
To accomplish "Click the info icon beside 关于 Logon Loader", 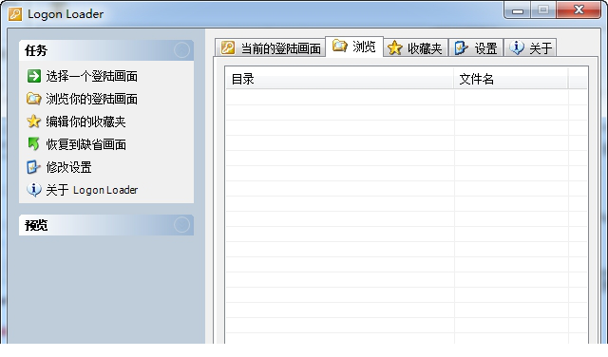I will [34, 190].
